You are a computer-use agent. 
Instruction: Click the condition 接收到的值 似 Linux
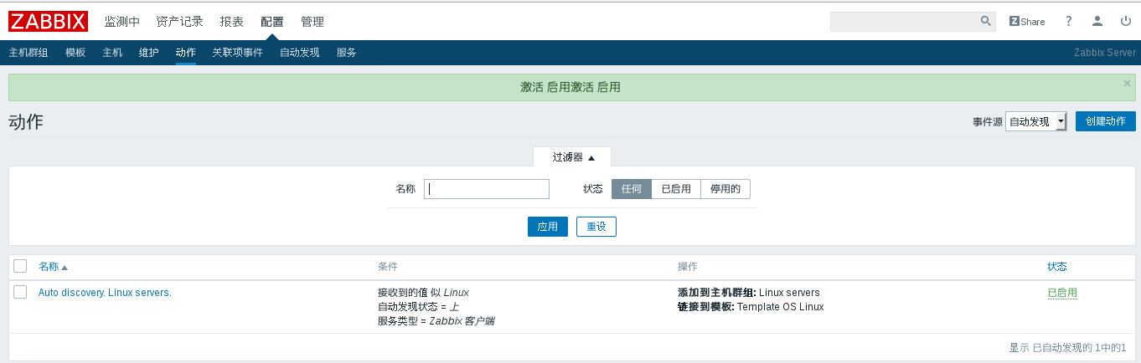423,293
